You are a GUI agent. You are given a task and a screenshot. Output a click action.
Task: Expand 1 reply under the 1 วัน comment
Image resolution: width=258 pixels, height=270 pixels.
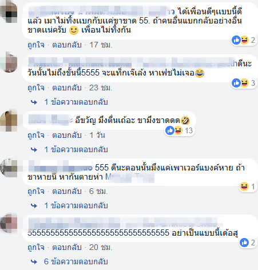coord(76,149)
